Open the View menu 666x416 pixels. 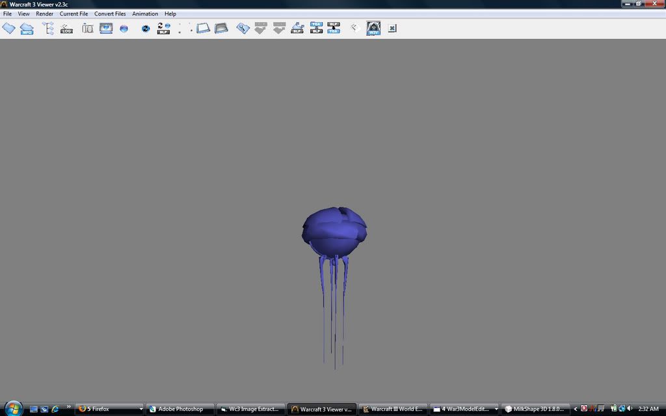[24, 14]
